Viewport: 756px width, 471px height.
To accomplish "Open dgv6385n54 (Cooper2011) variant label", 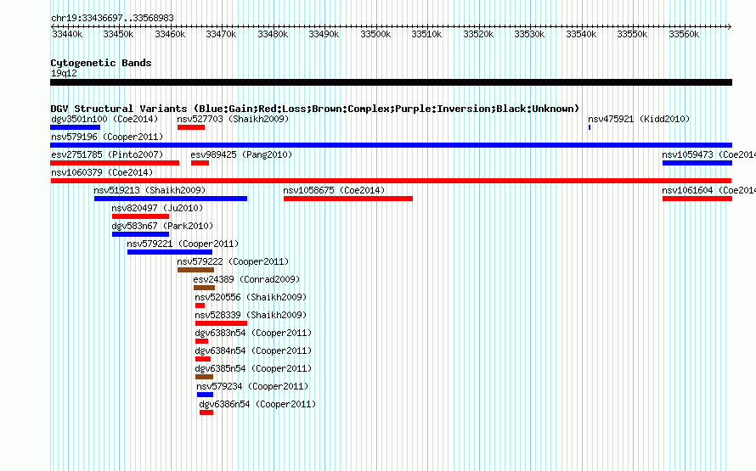I will pos(254,368).
